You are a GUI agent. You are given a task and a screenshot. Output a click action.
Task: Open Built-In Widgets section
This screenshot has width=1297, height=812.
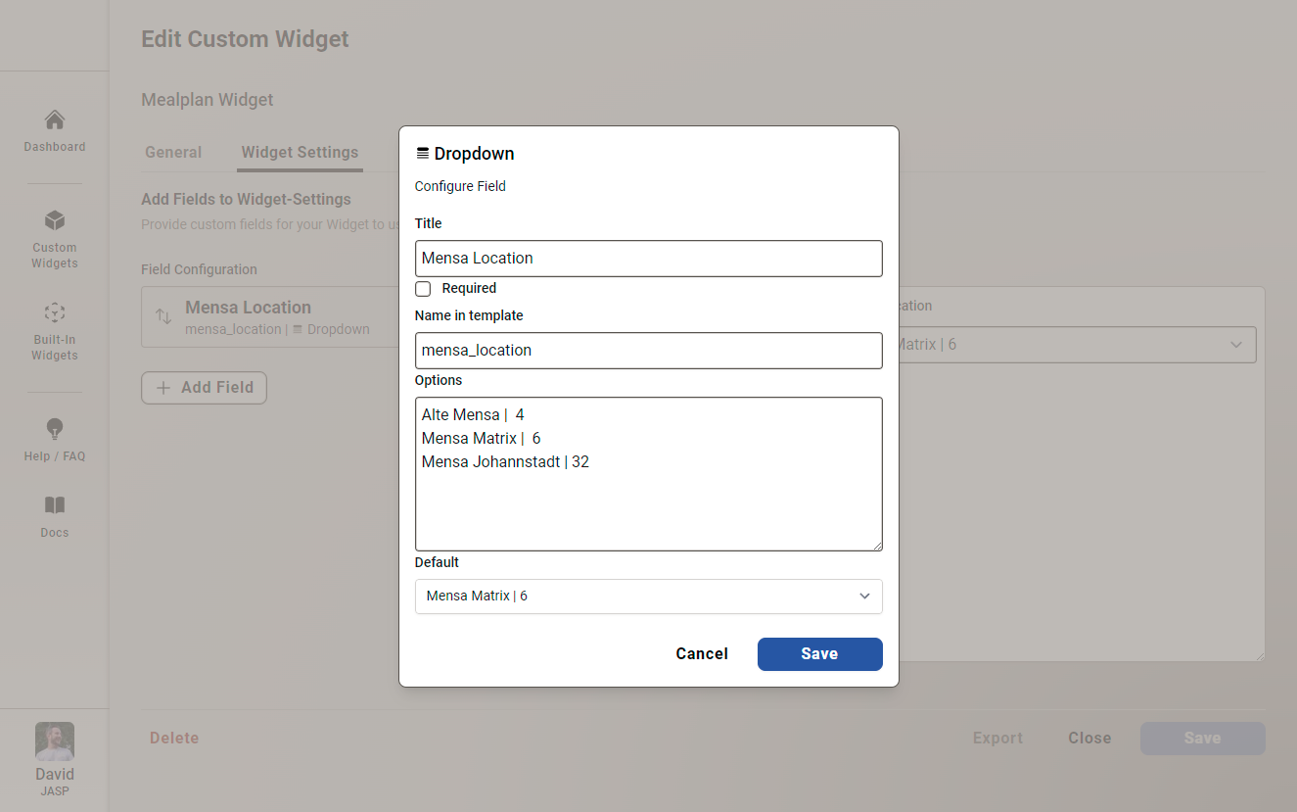click(54, 333)
